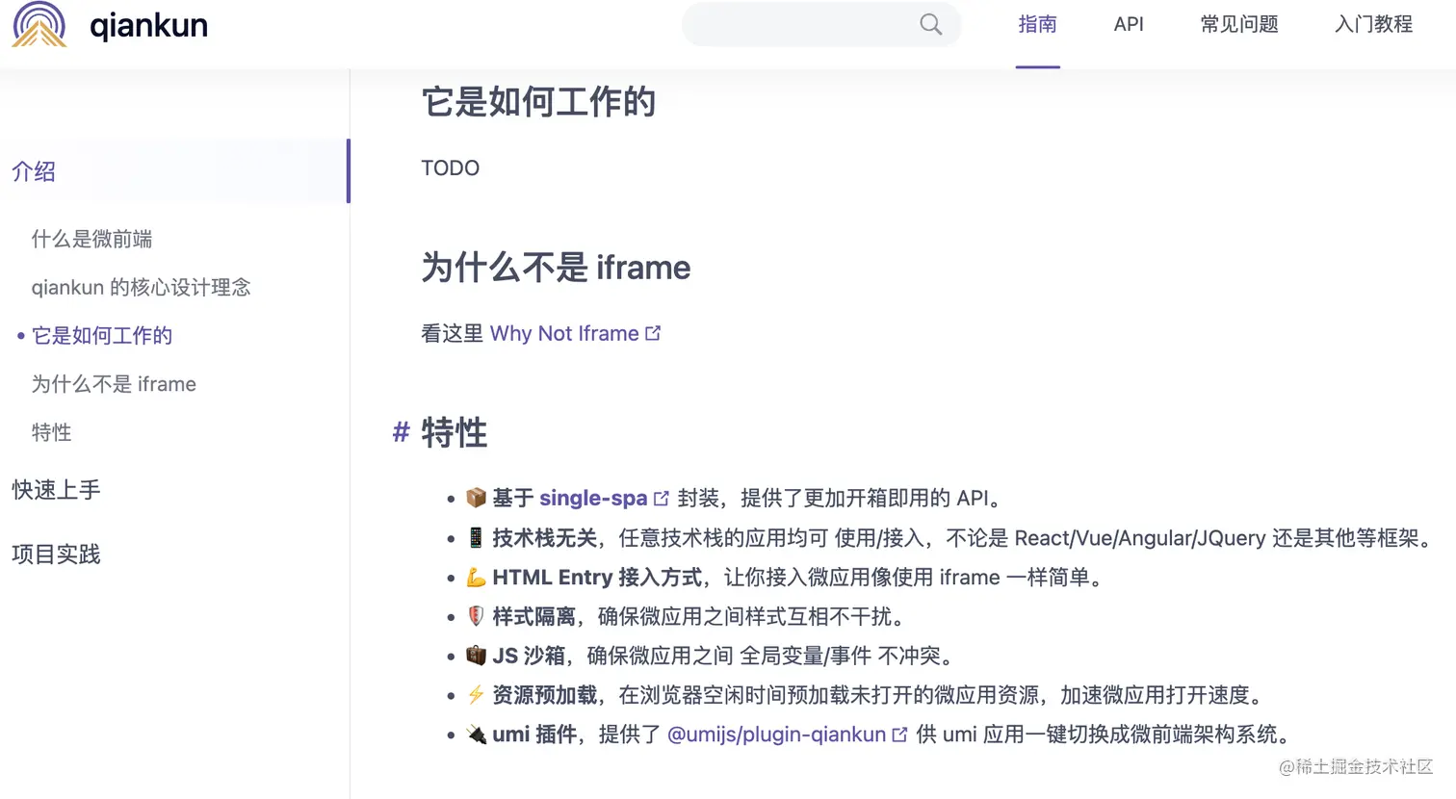Click the search magnifier icon

tap(930, 25)
